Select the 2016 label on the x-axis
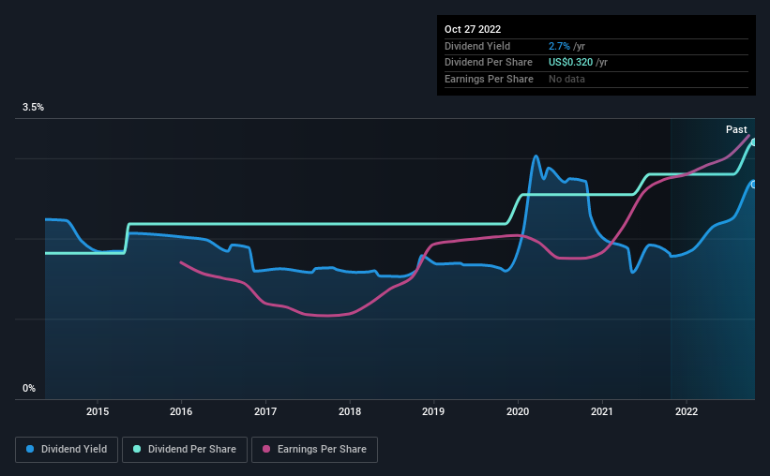 (x=181, y=411)
